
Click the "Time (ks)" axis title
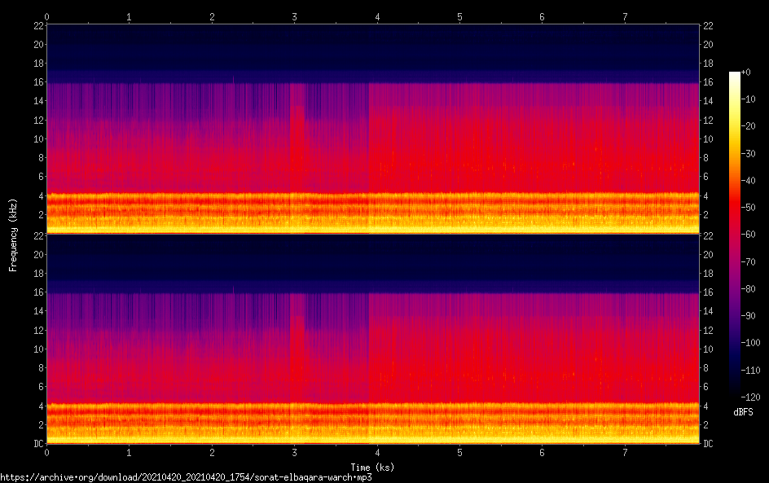pos(372,468)
